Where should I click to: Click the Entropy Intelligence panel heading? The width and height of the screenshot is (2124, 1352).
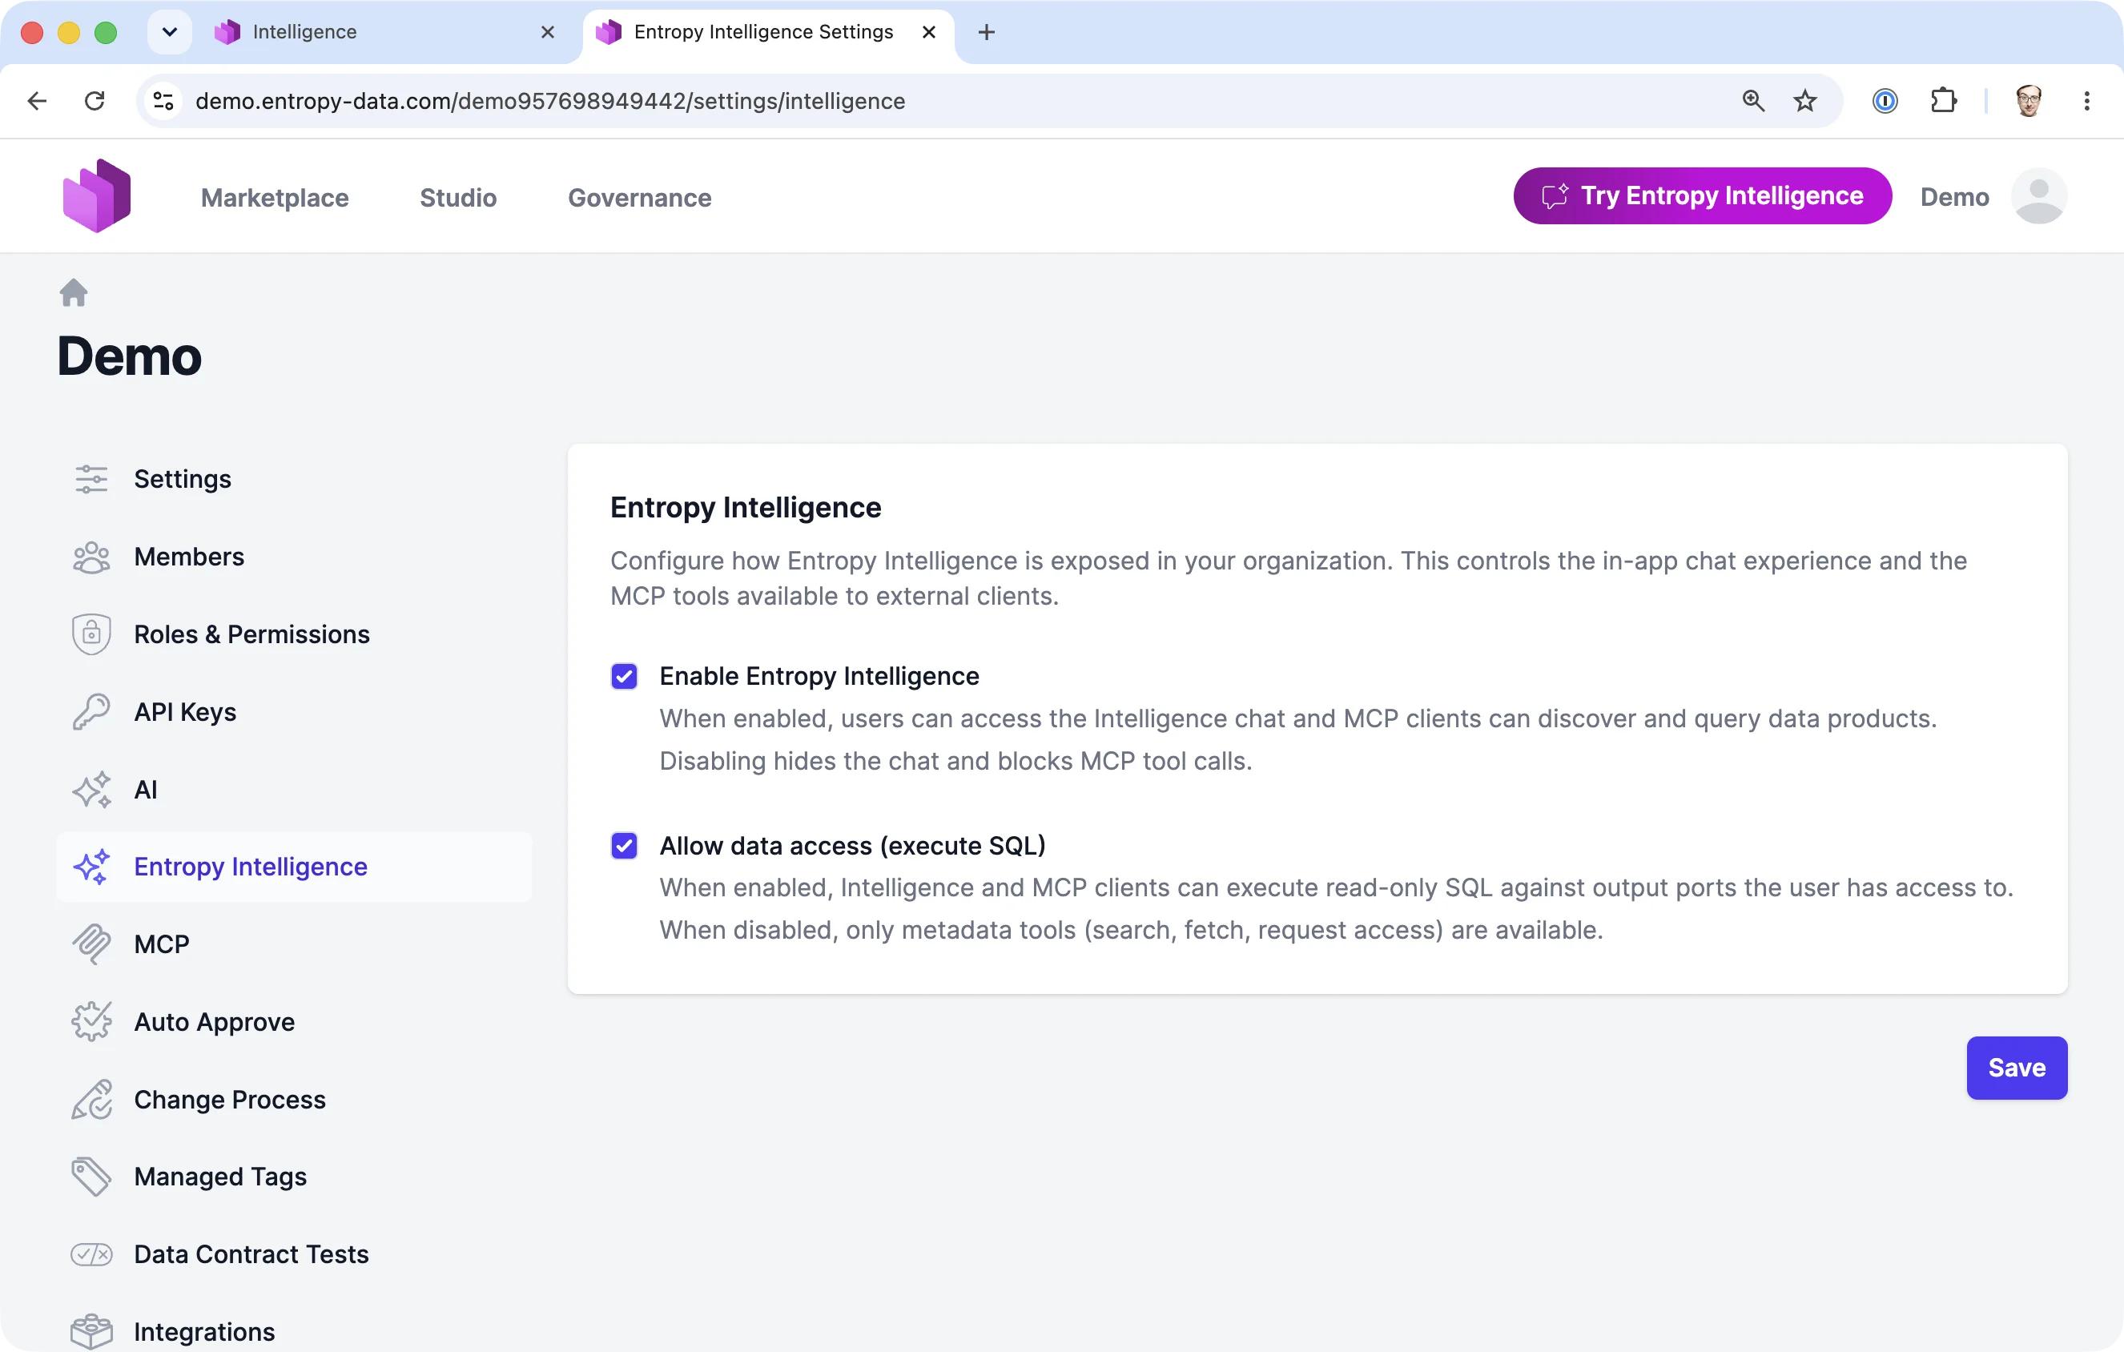pyautogui.click(x=746, y=507)
